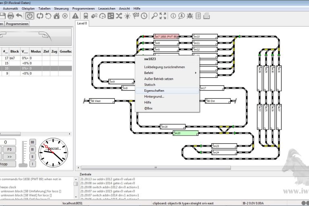Click the fullscreen expand arrows icon
The image size is (309, 206).
click(x=163, y=16)
